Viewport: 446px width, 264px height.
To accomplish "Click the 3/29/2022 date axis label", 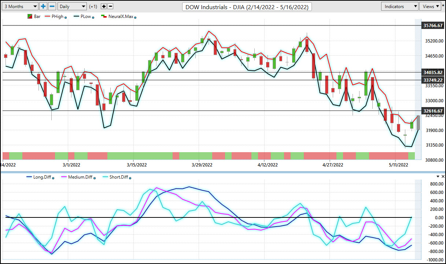I will coord(202,165).
